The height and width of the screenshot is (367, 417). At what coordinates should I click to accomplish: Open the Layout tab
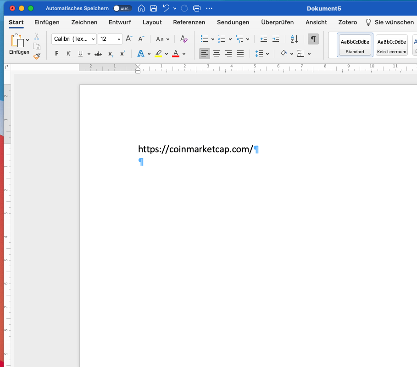click(152, 22)
